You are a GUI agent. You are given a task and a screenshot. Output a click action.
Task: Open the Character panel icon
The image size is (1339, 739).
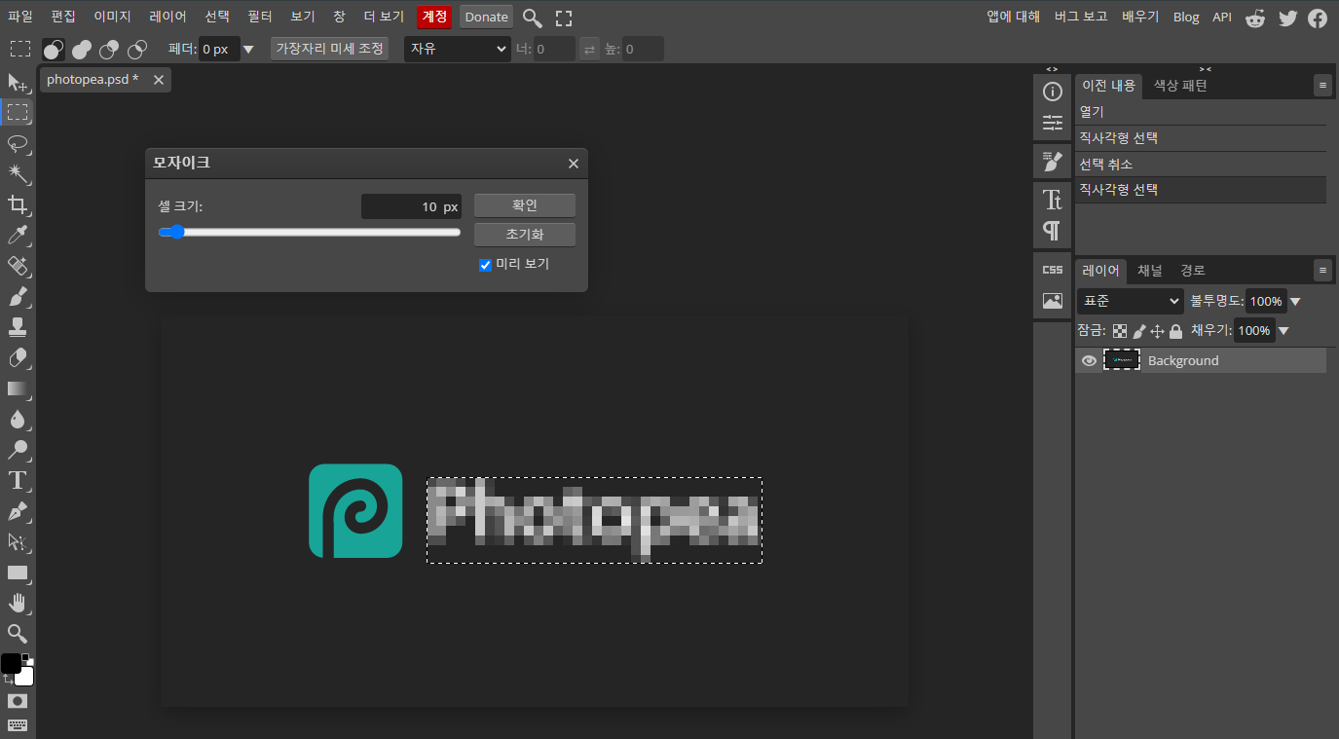(x=1052, y=201)
